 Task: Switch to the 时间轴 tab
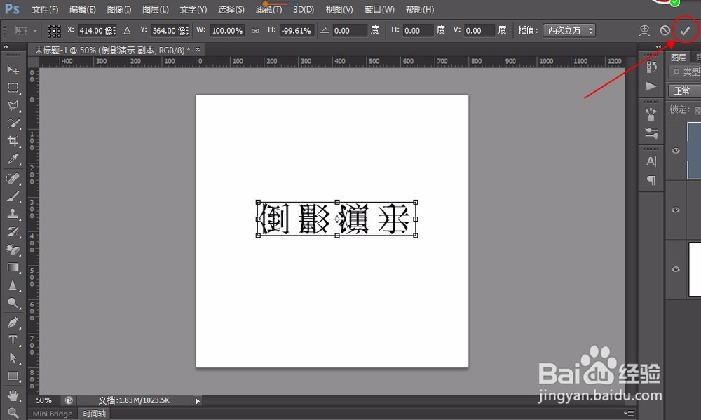[95, 414]
